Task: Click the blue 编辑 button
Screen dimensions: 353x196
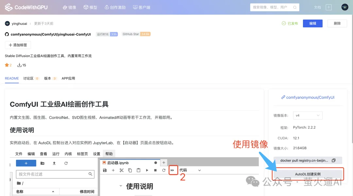Action: tap(312, 23)
